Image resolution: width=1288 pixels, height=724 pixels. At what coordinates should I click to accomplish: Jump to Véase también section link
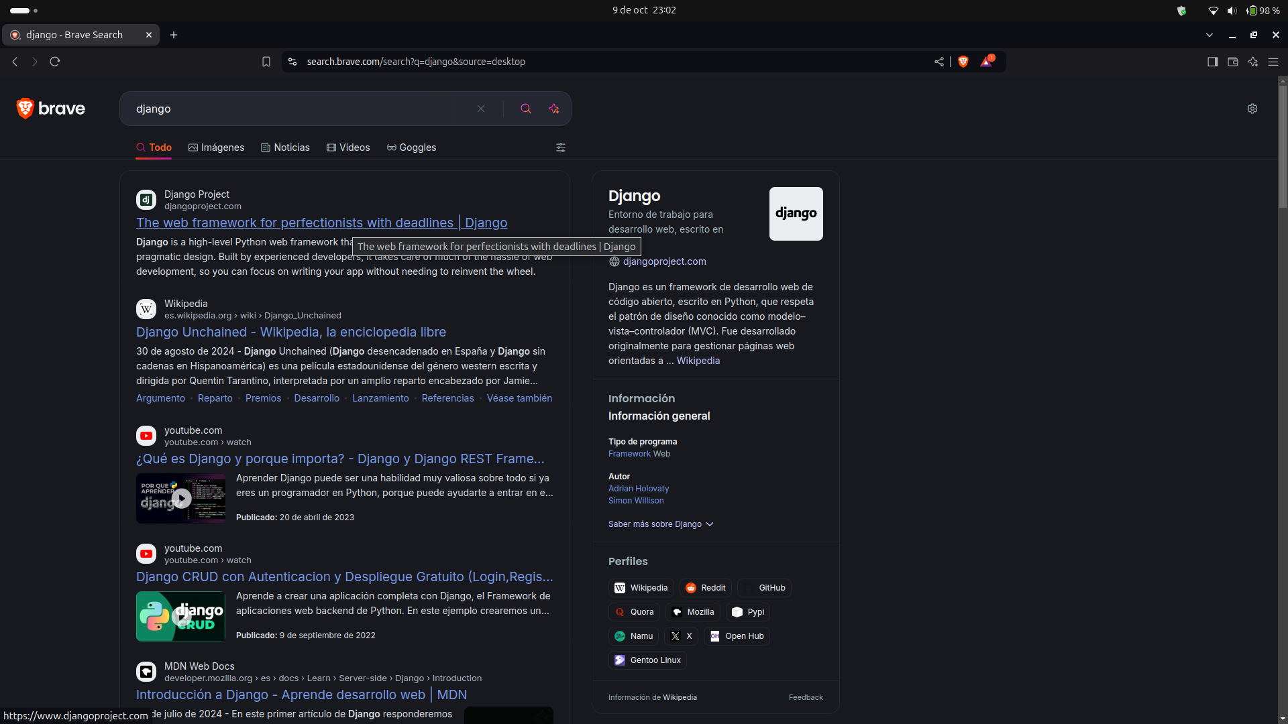click(519, 398)
